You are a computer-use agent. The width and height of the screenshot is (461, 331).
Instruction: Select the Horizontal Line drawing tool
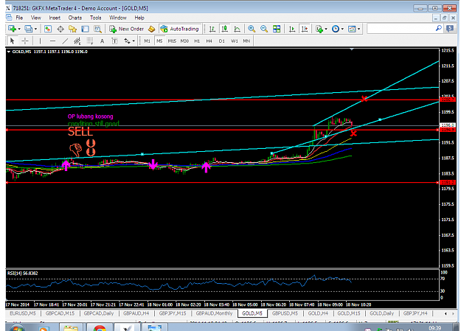pyautogui.click(x=52, y=41)
